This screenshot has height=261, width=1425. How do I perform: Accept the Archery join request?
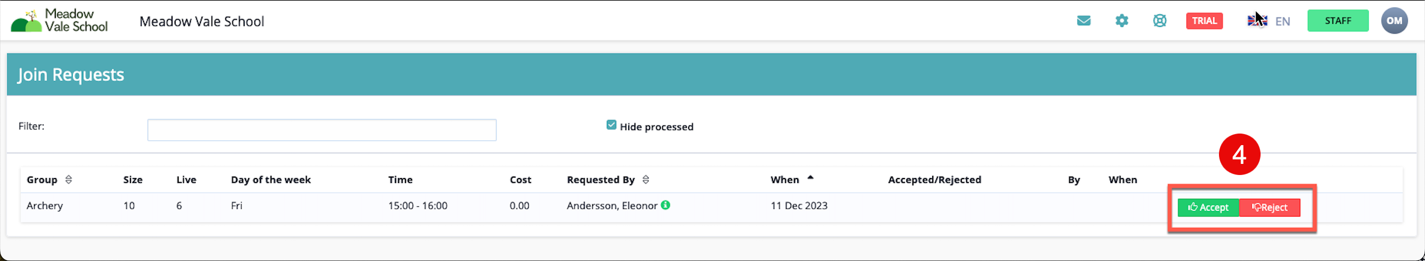tap(1208, 207)
